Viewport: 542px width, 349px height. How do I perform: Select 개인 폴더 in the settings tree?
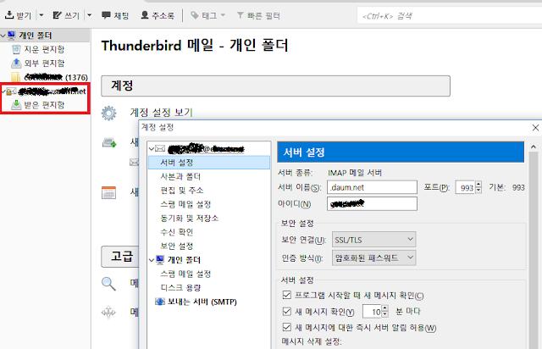pyautogui.click(x=184, y=260)
